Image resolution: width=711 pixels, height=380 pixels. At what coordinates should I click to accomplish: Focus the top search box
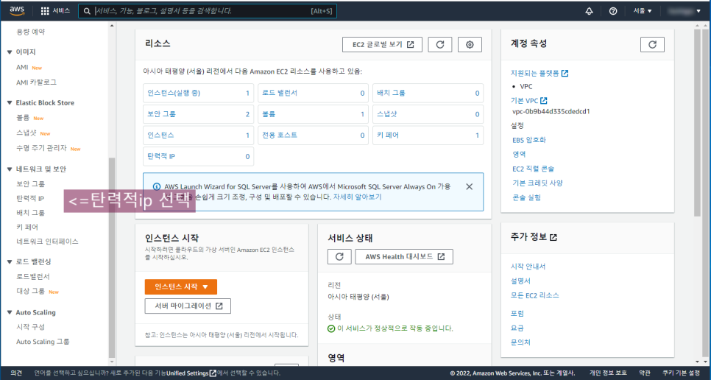(208, 11)
